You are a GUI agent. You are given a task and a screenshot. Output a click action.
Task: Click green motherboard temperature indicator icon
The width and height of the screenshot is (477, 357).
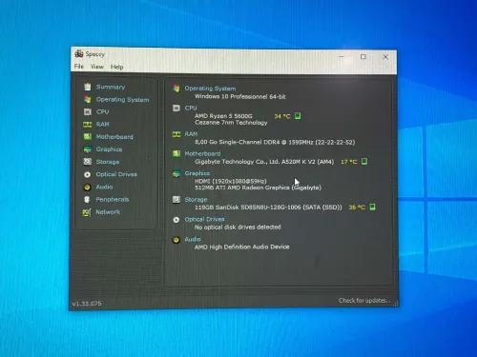(364, 161)
